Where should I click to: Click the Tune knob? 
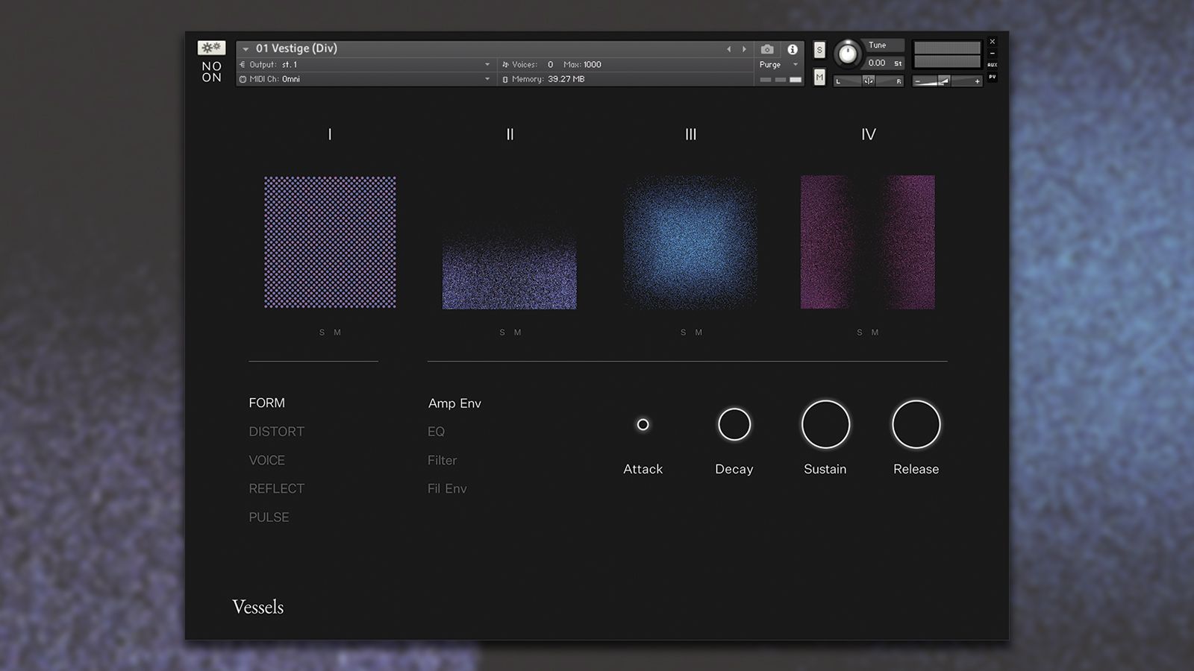click(848, 54)
